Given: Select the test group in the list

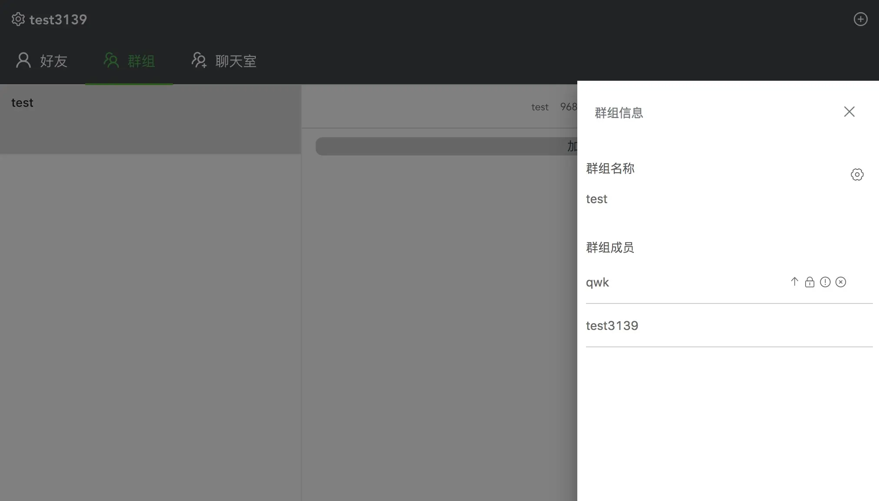Looking at the screenshot, I should 23,103.
